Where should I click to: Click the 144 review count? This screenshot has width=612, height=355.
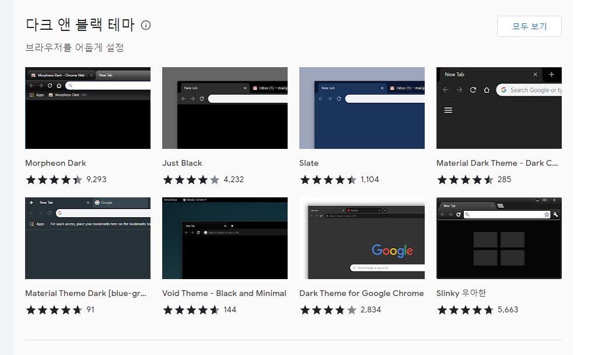click(230, 309)
